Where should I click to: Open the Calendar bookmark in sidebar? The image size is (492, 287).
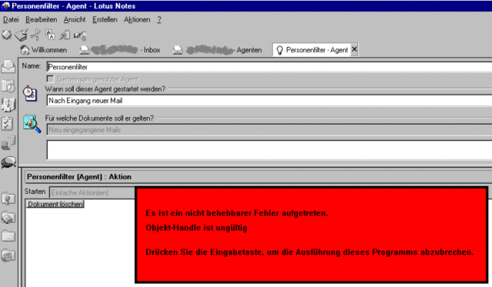point(8,85)
